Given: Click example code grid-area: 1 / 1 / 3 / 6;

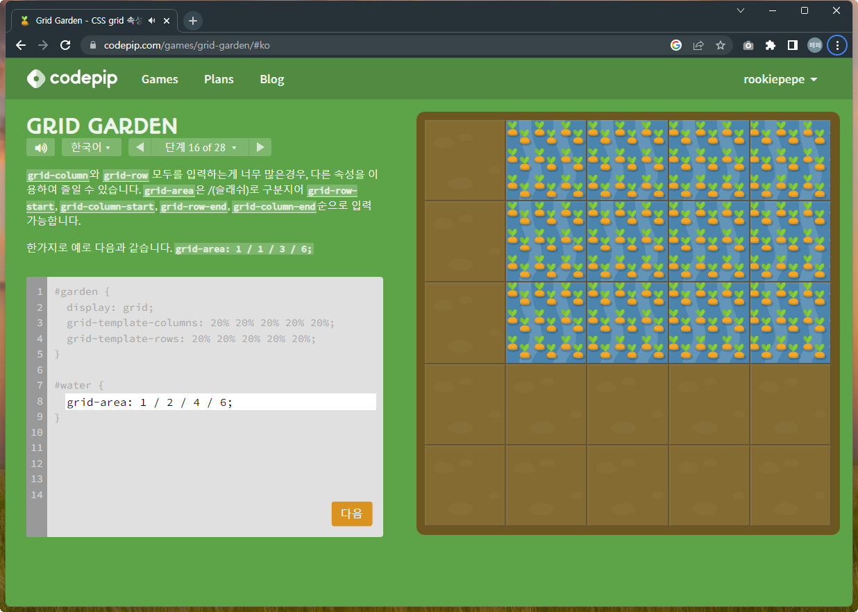Looking at the screenshot, I should [x=244, y=249].
